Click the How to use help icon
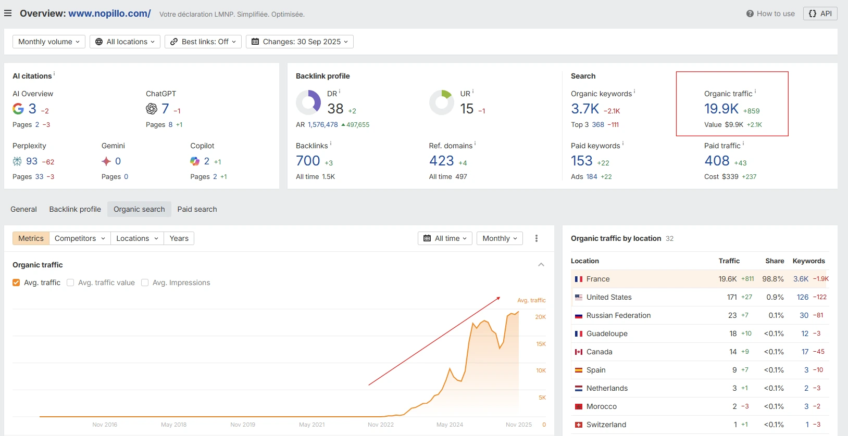 pyautogui.click(x=750, y=14)
